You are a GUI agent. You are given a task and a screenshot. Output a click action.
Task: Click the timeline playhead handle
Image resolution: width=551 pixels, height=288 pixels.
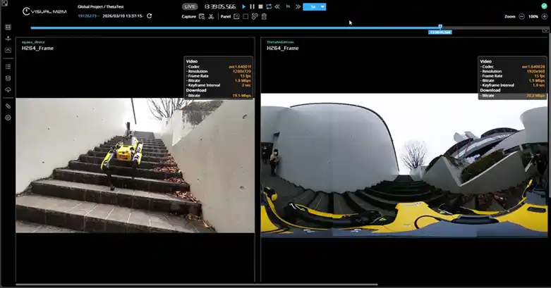440,27
